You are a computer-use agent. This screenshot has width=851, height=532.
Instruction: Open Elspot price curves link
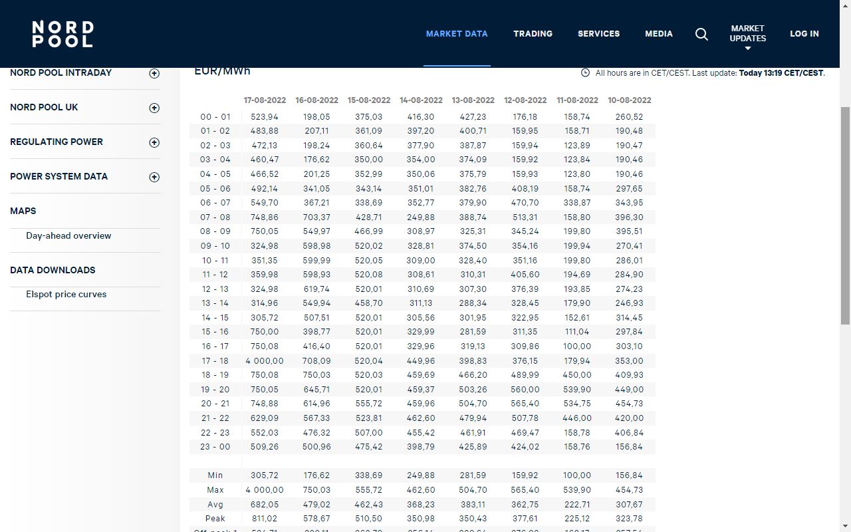[x=66, y=295]
